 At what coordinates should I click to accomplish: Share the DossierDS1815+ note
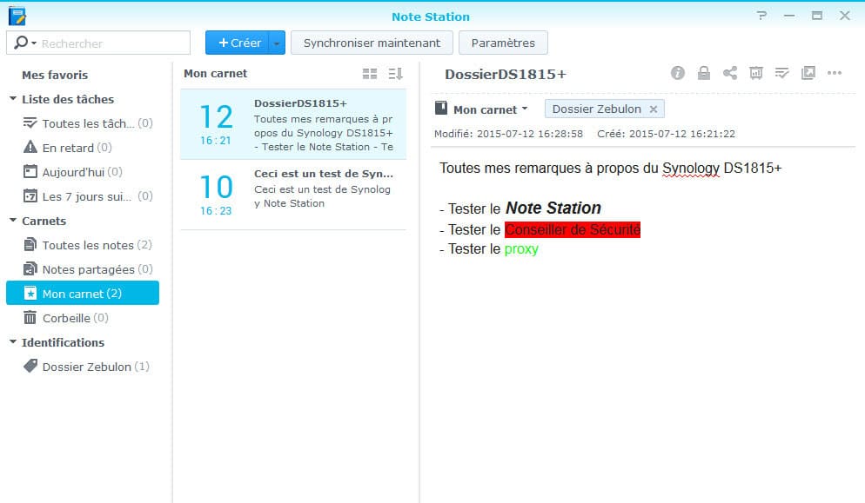[730, 73]
